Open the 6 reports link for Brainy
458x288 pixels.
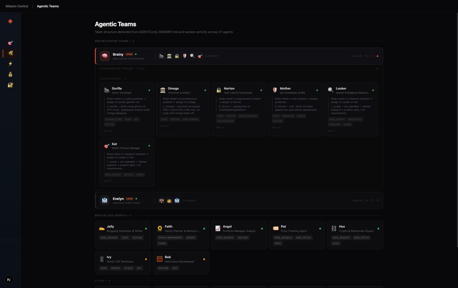coord(356,56)
